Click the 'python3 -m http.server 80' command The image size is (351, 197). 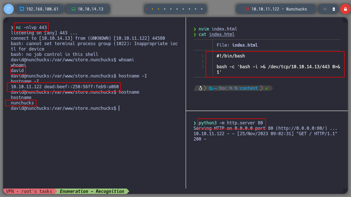(231, 123)
